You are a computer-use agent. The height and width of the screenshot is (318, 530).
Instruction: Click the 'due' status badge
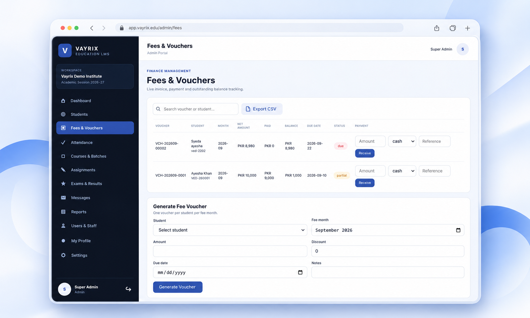(x=341, y=146)
